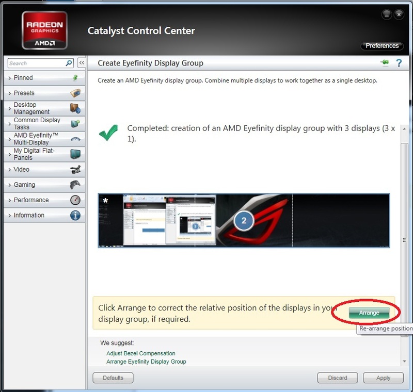
Task: Click the green pin icon beside Pinned
Action: [75, 78]
